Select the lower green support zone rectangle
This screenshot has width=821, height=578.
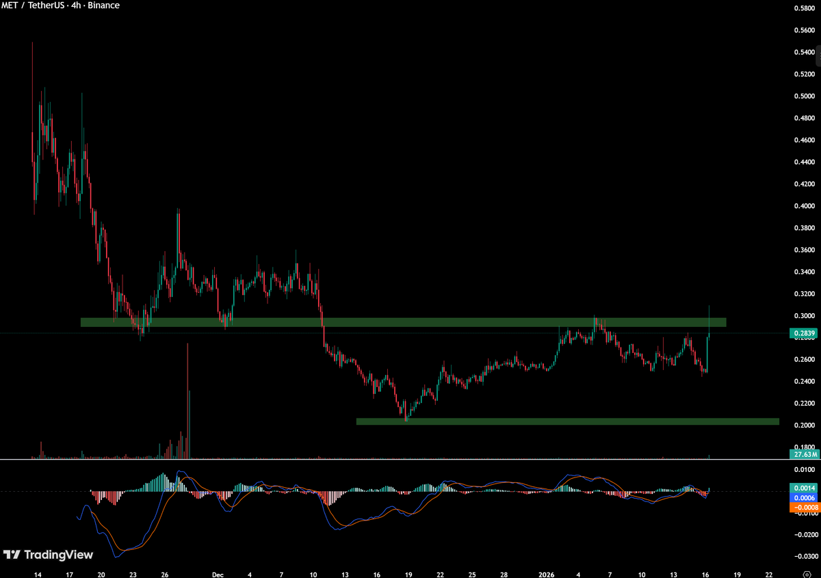click(x=567, y=421)
